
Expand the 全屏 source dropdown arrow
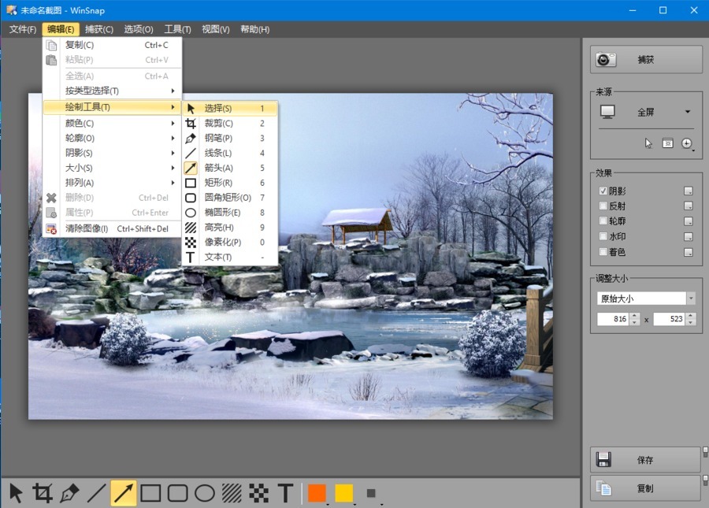pos(687,112)
